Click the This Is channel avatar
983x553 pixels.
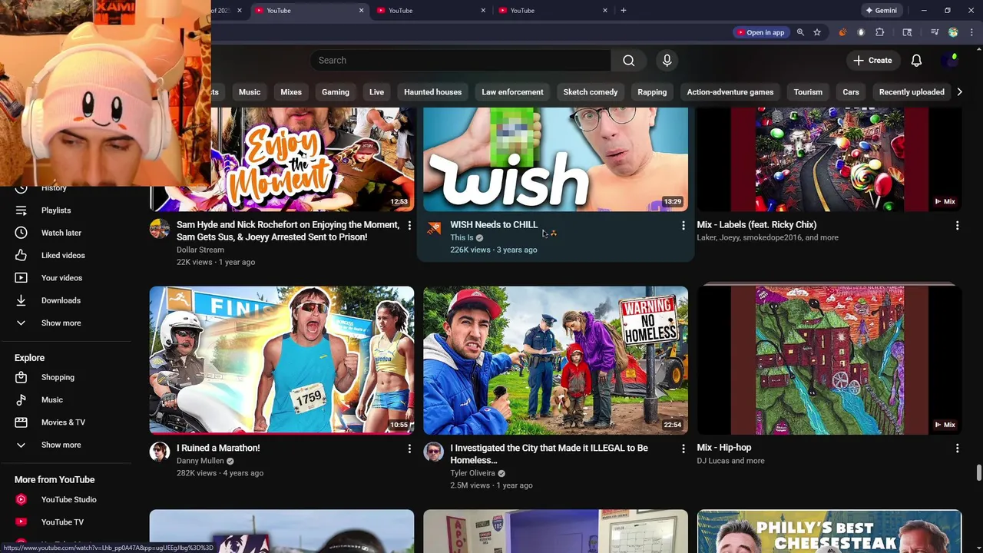(x=433, y=228)
